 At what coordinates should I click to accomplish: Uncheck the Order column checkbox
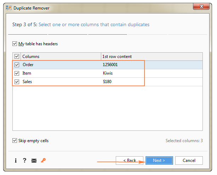pos(17,65)
